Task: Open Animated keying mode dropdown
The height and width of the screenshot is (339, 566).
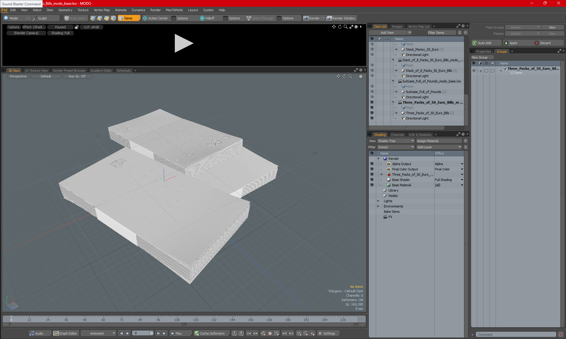Action: (x=98, y=333)
